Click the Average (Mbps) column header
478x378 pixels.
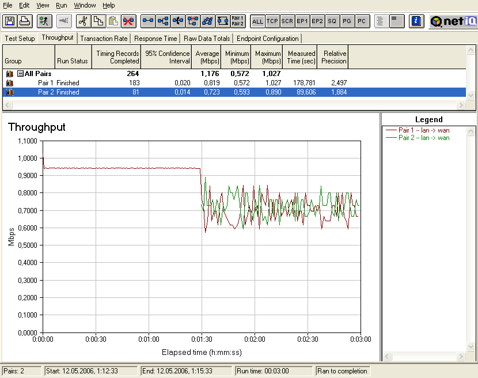[x=207, y=57]
